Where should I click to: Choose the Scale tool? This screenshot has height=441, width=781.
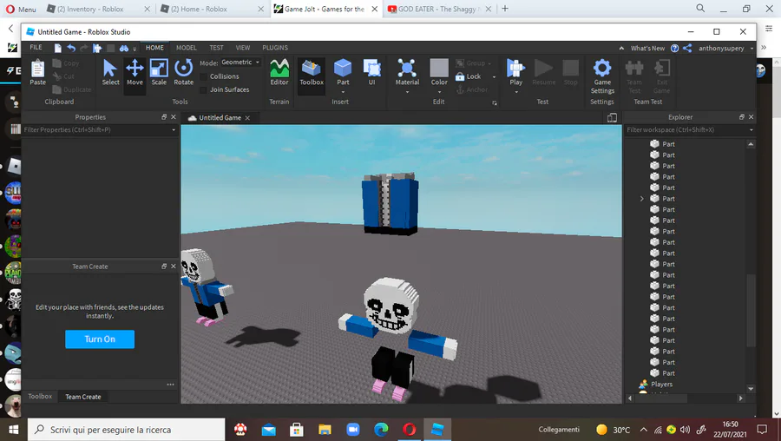(159, 72)
